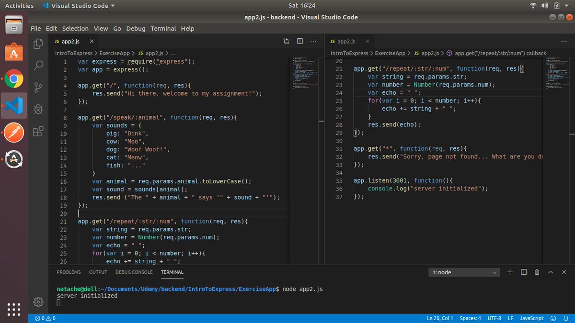Click 'server initialized' terminal output
575x323 pixels.
coord(87,296)
